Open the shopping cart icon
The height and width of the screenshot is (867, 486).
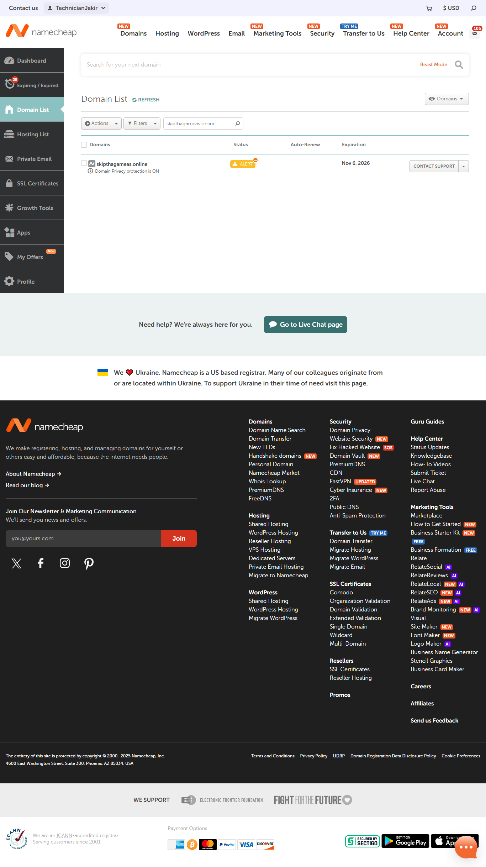pyautogui.click(x=429, y=8)
